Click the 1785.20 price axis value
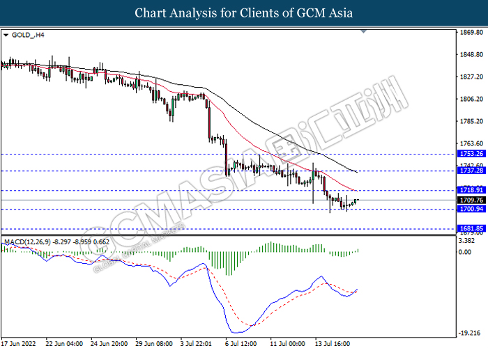Image resolution: width=488 pixels, height=348 pixels. pyautogui.click(x=471, y=121)
